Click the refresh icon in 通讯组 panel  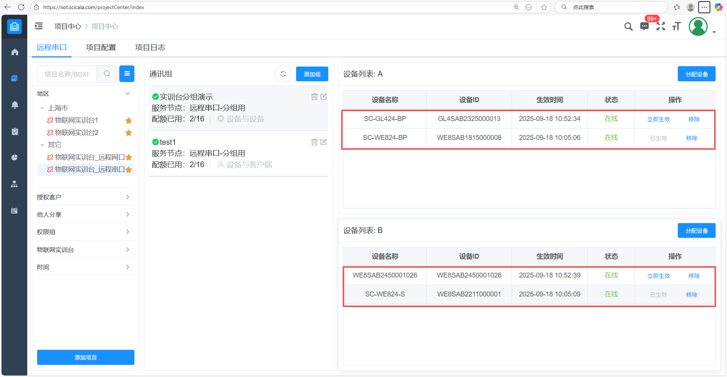click(283, 74)
